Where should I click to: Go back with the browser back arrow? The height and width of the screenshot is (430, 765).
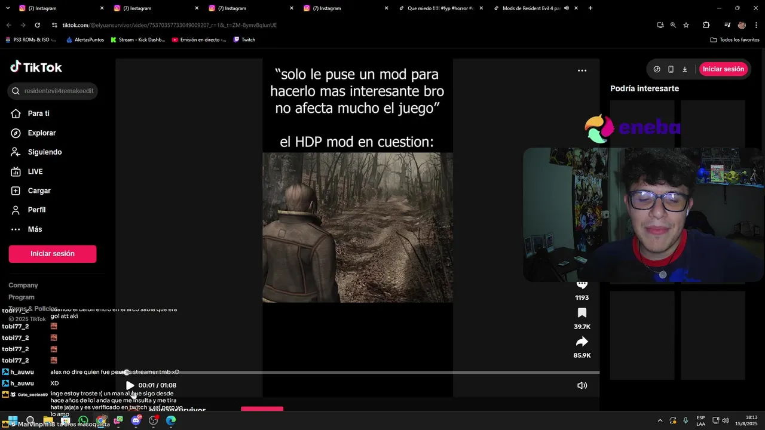[8, 25]
